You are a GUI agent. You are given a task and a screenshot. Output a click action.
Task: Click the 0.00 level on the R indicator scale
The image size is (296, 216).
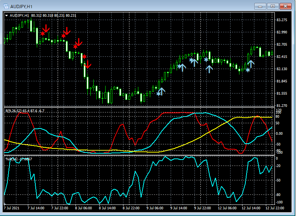pos(279,134)
